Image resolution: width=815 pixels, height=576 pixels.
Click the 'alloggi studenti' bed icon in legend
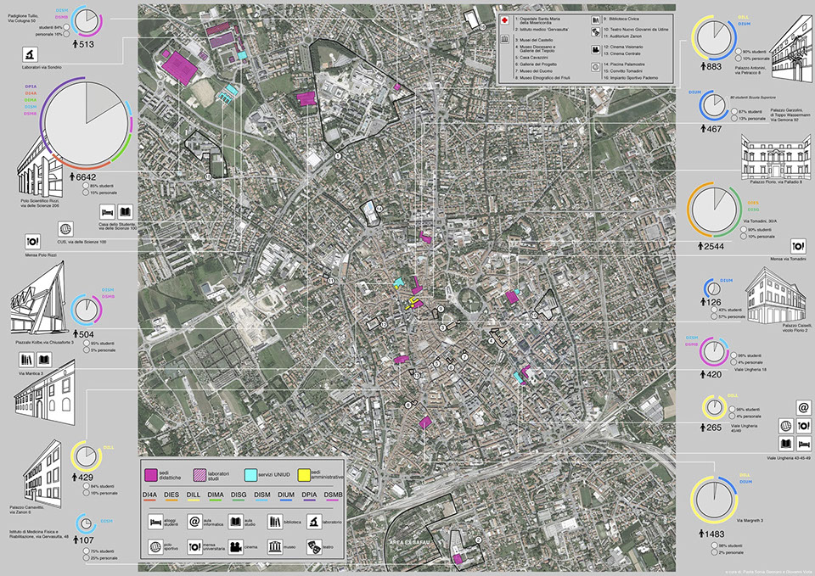click(155, 522)
